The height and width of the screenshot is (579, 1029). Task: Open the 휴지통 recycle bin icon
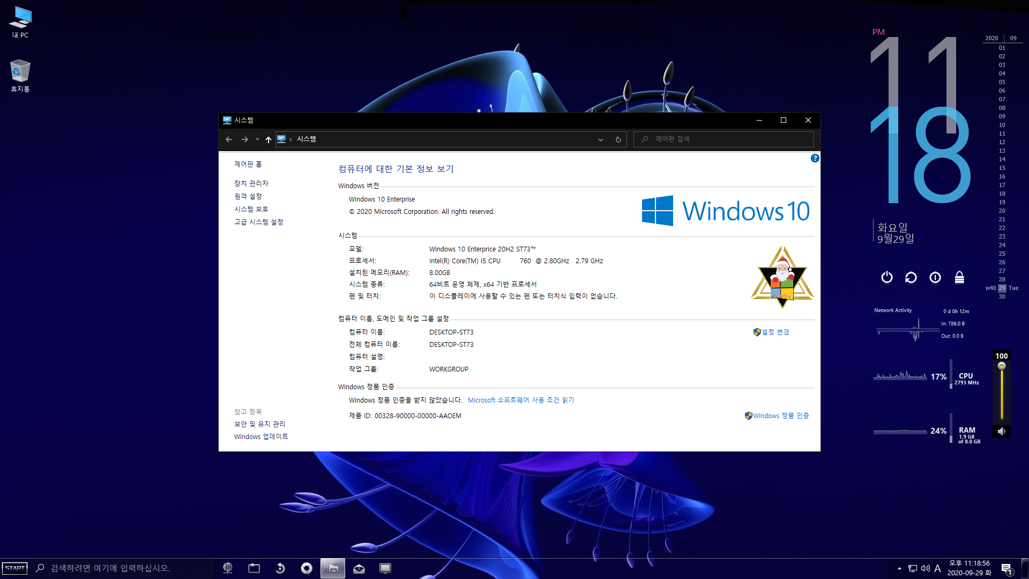[x=20, y=76]
